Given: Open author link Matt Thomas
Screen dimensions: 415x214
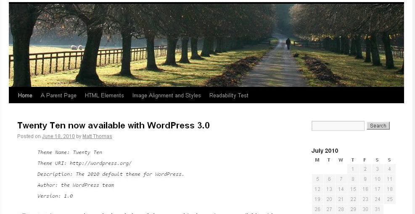Looking at the screenshot, I should pos(97,136).
